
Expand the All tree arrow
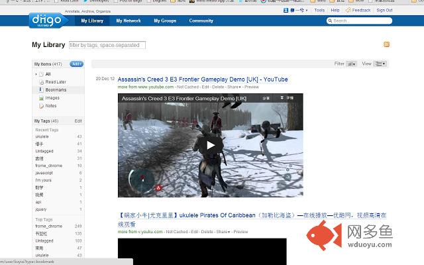pos(36,74)
